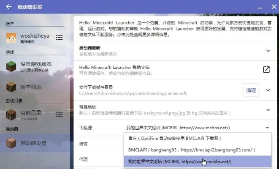Expand the 背景地址 section

[268, 110]
